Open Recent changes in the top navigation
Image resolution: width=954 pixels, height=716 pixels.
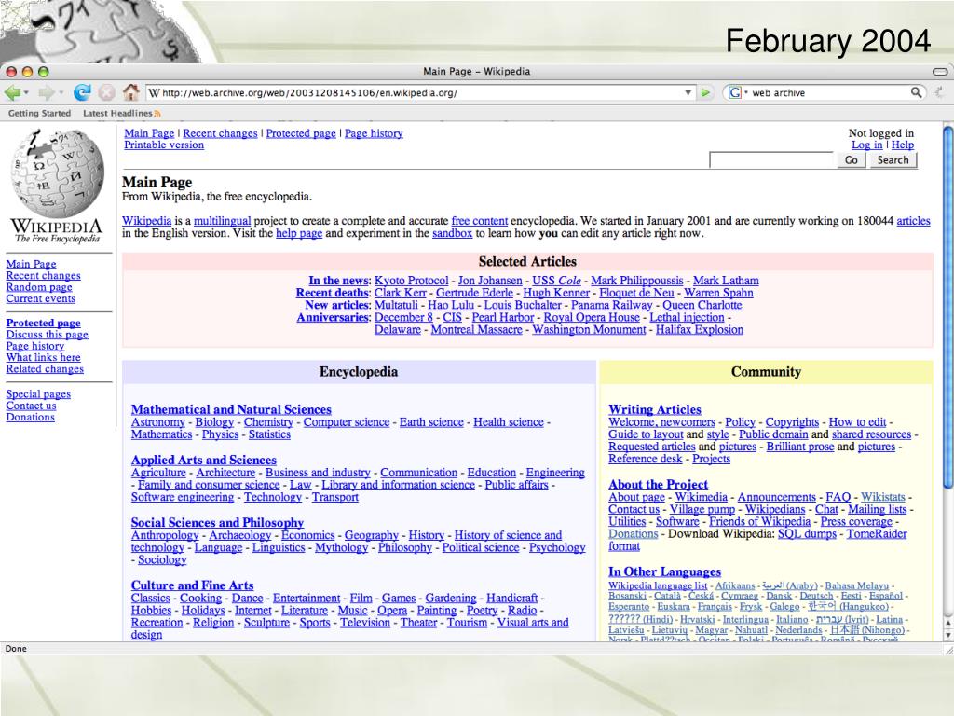(x=220, y=133)
